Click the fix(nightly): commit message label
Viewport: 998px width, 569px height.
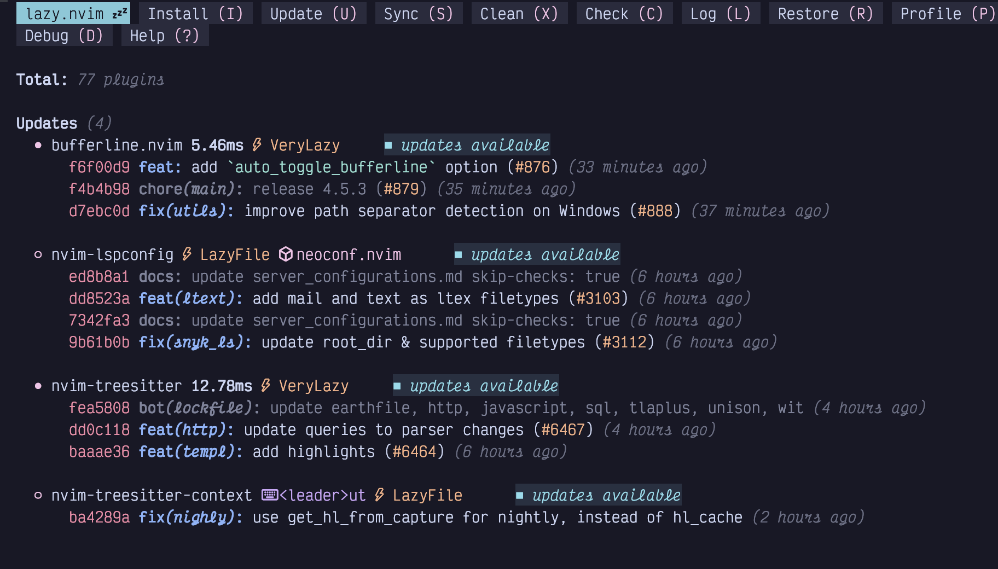point(191,517)
